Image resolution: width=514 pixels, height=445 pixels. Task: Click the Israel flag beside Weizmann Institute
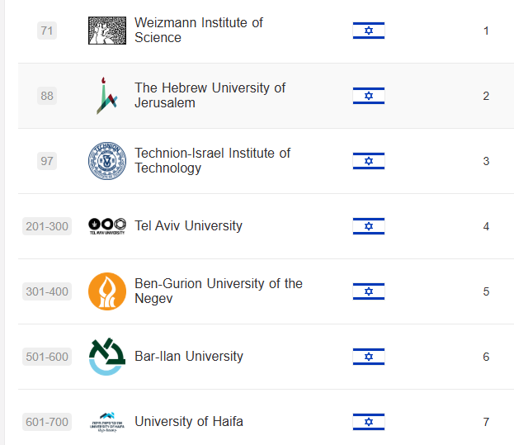click(369, 31)
